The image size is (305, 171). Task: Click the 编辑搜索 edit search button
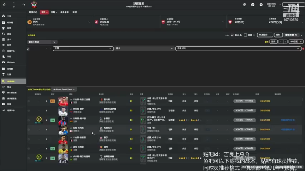(x=291, y=35)
